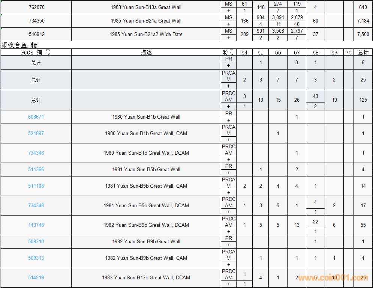
Task: Select value 22 in 143748 row
Action: point(315,222)
